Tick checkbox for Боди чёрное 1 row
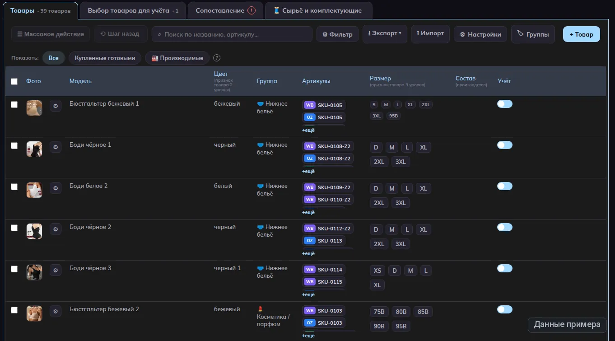This screenshot has height=341, width=615. [14, 145]
